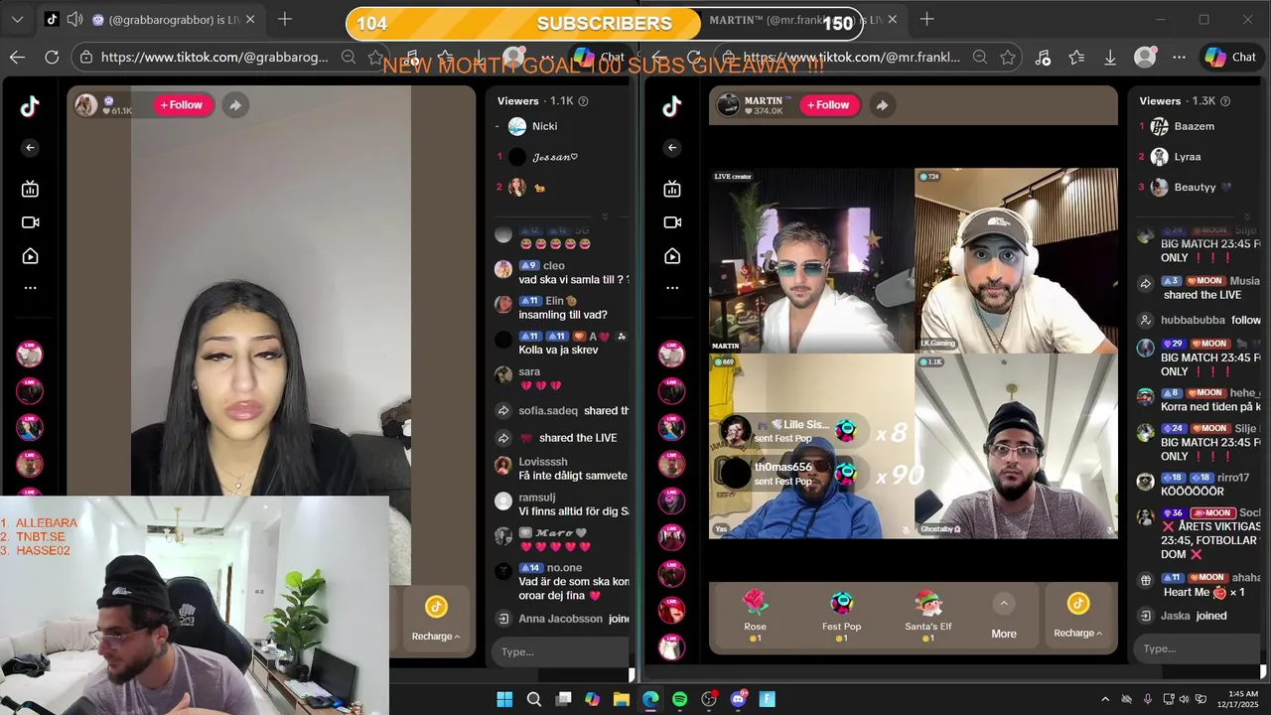The image size is (1271, 715).
Task: Open Windows Start menu
Action: tap(504, 699)
